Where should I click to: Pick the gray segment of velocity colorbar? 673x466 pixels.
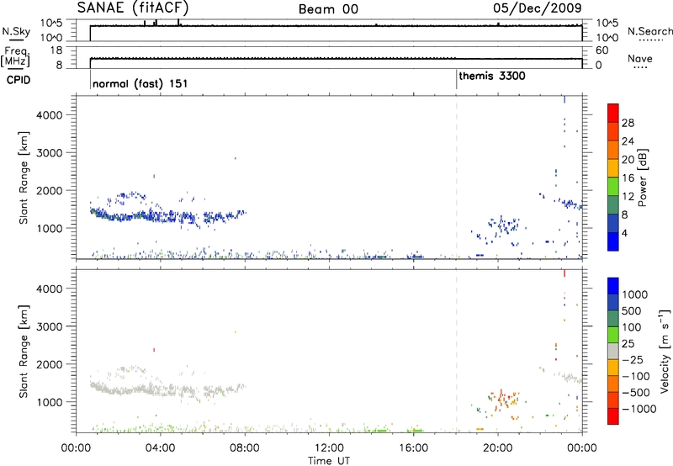click(x=613, y=352)
